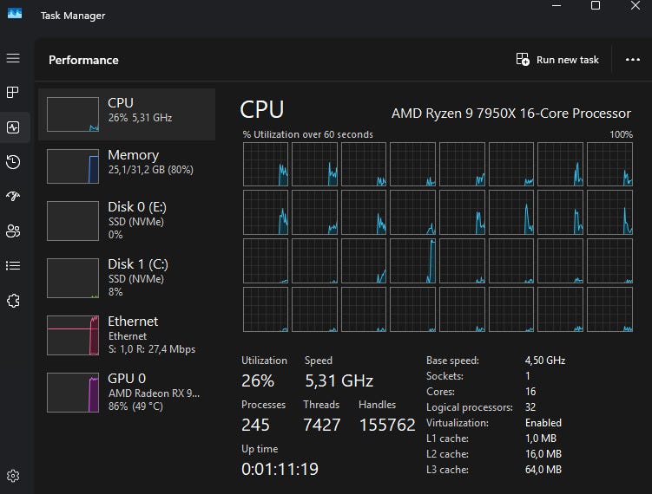Click the Task Manager title bar app icon

pos(14,13)
